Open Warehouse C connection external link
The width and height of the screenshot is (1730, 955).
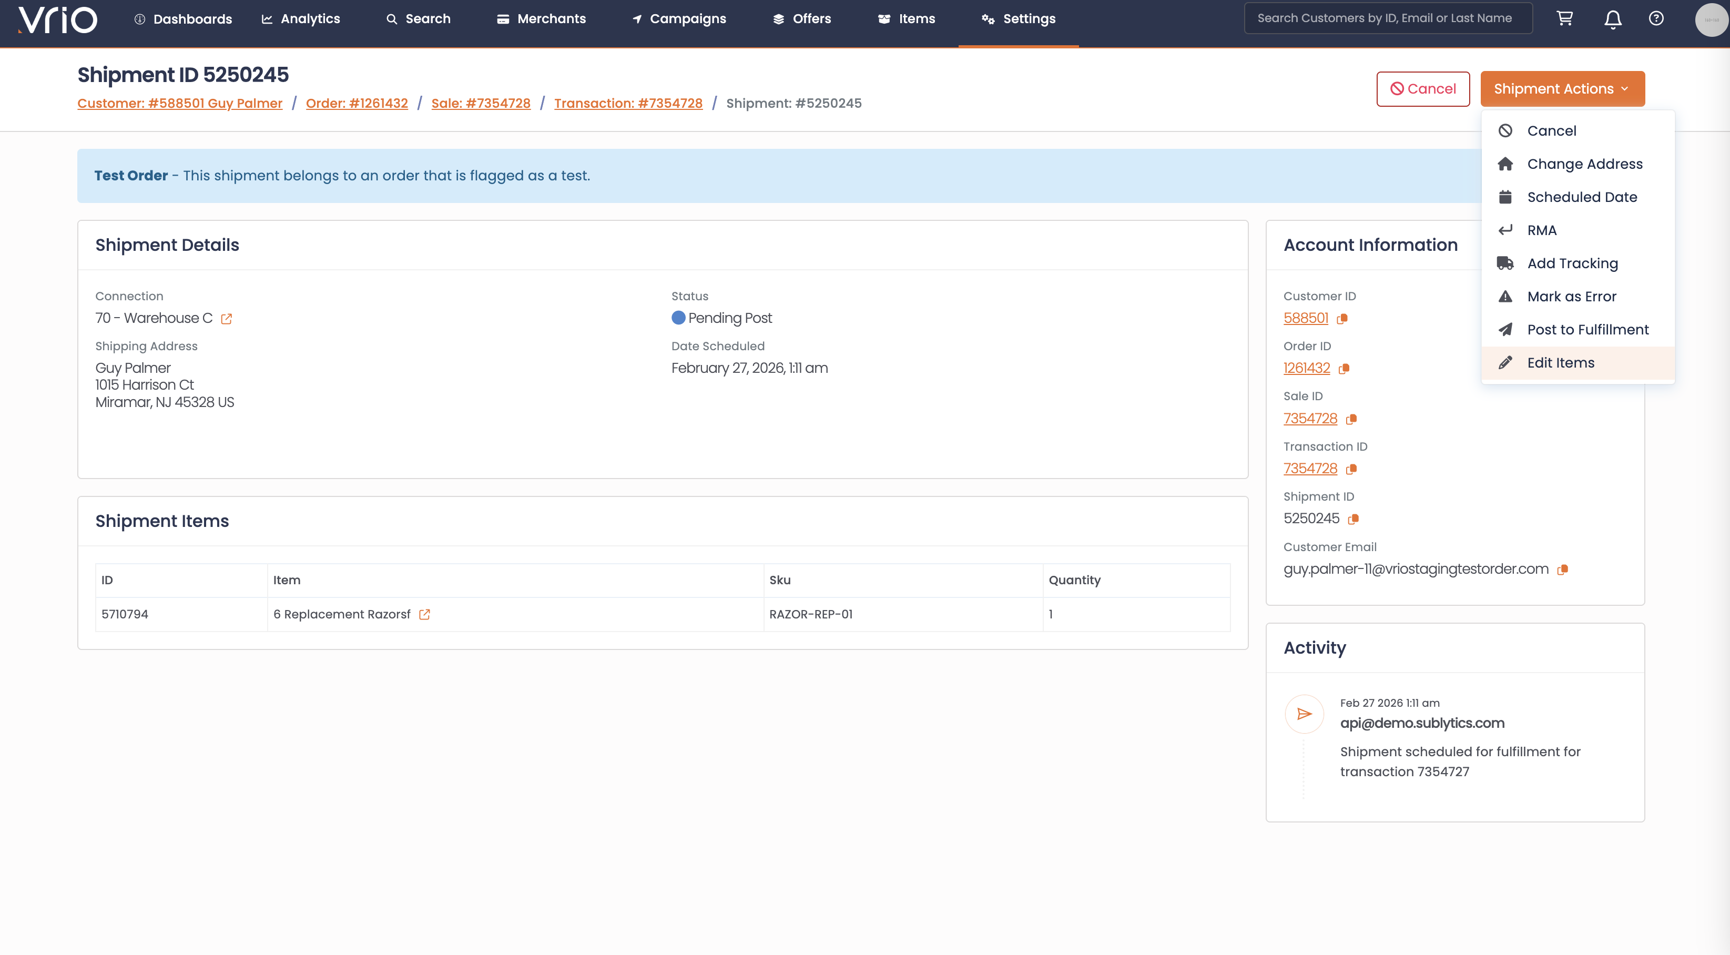coord(226,319)
